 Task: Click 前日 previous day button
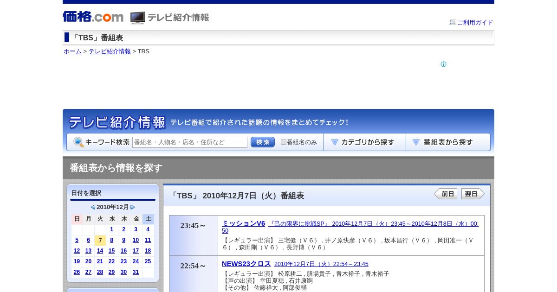tap(446, 194)
